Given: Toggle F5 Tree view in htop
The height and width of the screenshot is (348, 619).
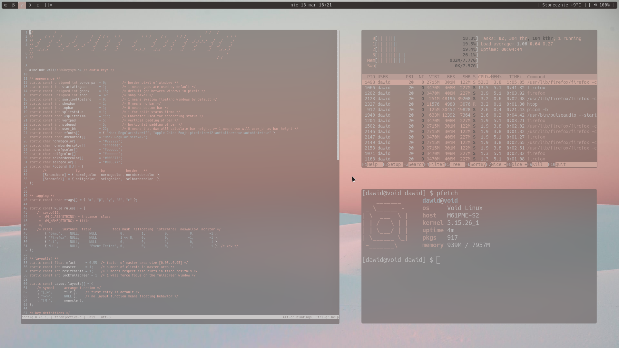Looking at the screenshot, I should [x=455, y=164].
